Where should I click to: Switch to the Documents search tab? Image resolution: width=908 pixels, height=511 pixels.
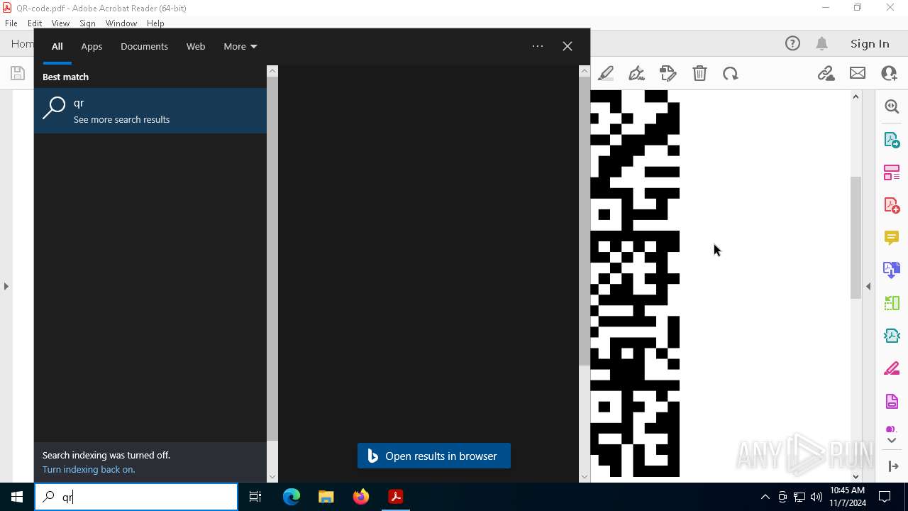point(144,46)
